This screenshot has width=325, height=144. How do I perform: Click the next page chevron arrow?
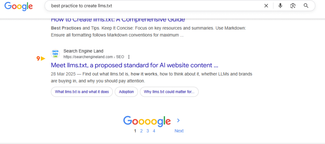click(x=178, y=121)
